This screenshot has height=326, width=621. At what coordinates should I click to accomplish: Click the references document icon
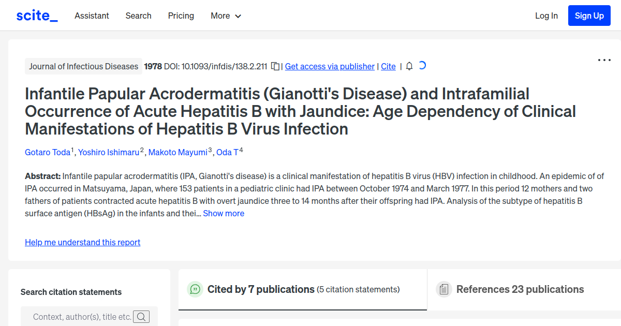[x=444, y=289]
